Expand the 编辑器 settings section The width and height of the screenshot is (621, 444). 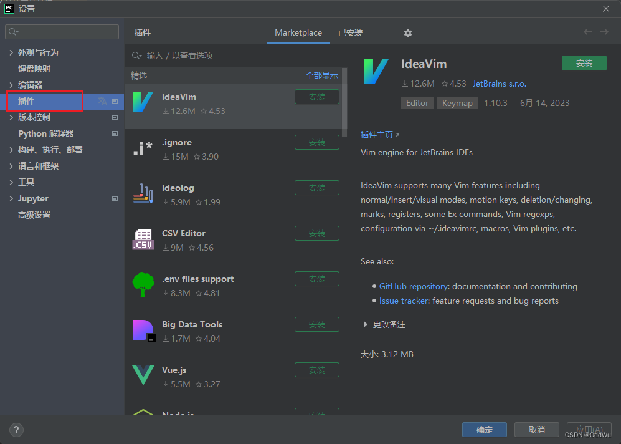coord(11,85)
